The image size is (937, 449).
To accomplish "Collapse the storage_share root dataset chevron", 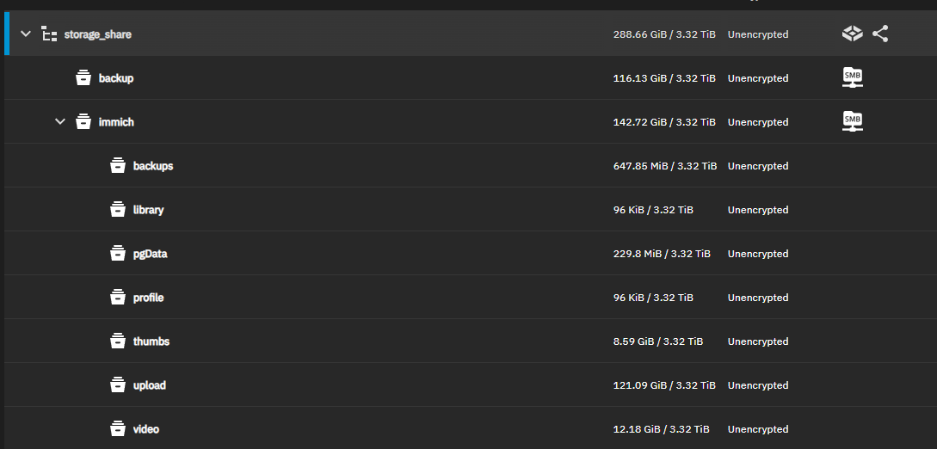I will coord(26,34).
